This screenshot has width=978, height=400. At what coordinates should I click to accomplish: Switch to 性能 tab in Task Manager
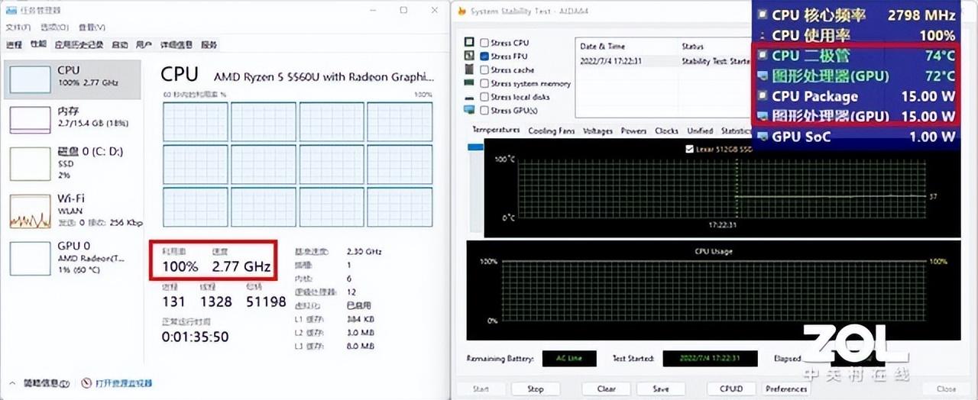(x=38, y=45)
